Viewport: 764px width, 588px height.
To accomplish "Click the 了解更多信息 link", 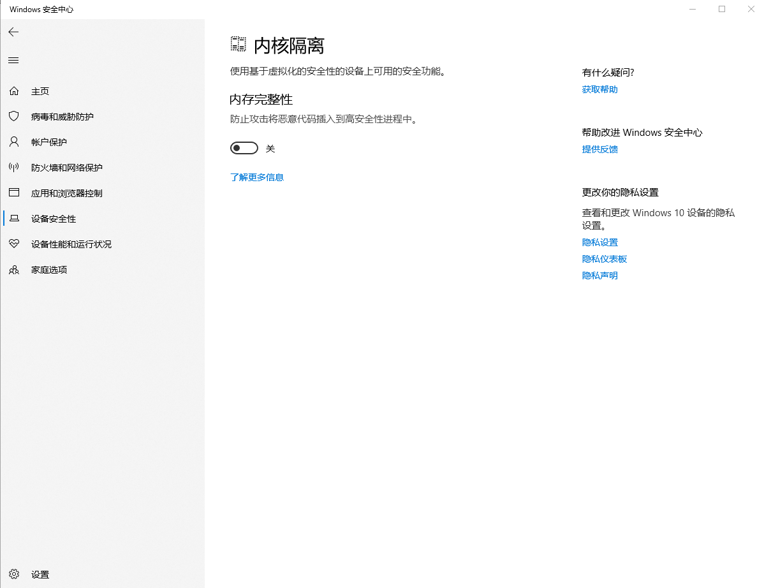I will coord(257,177).
